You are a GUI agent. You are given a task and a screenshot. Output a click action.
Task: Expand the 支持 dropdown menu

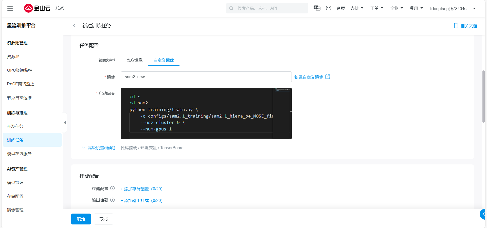(357, 8)
